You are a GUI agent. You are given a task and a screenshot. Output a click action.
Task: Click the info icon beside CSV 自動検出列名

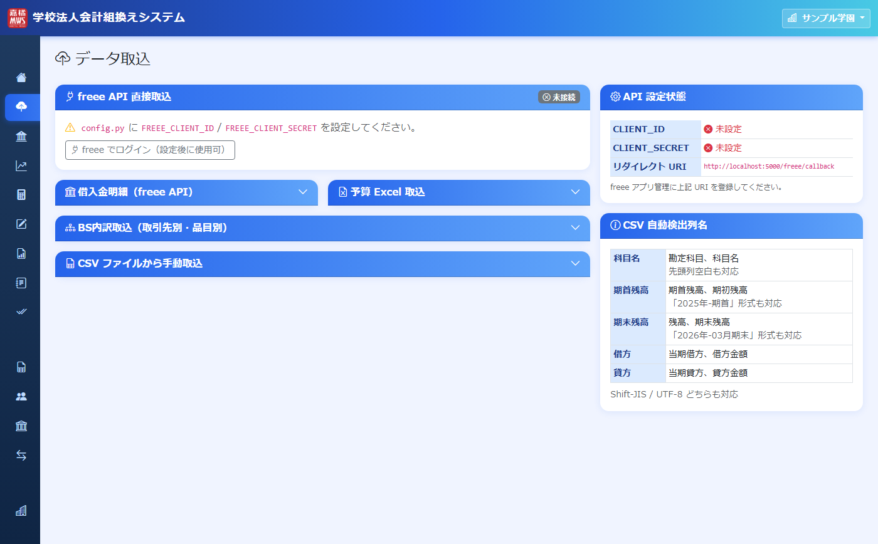[x=615, y=226]
